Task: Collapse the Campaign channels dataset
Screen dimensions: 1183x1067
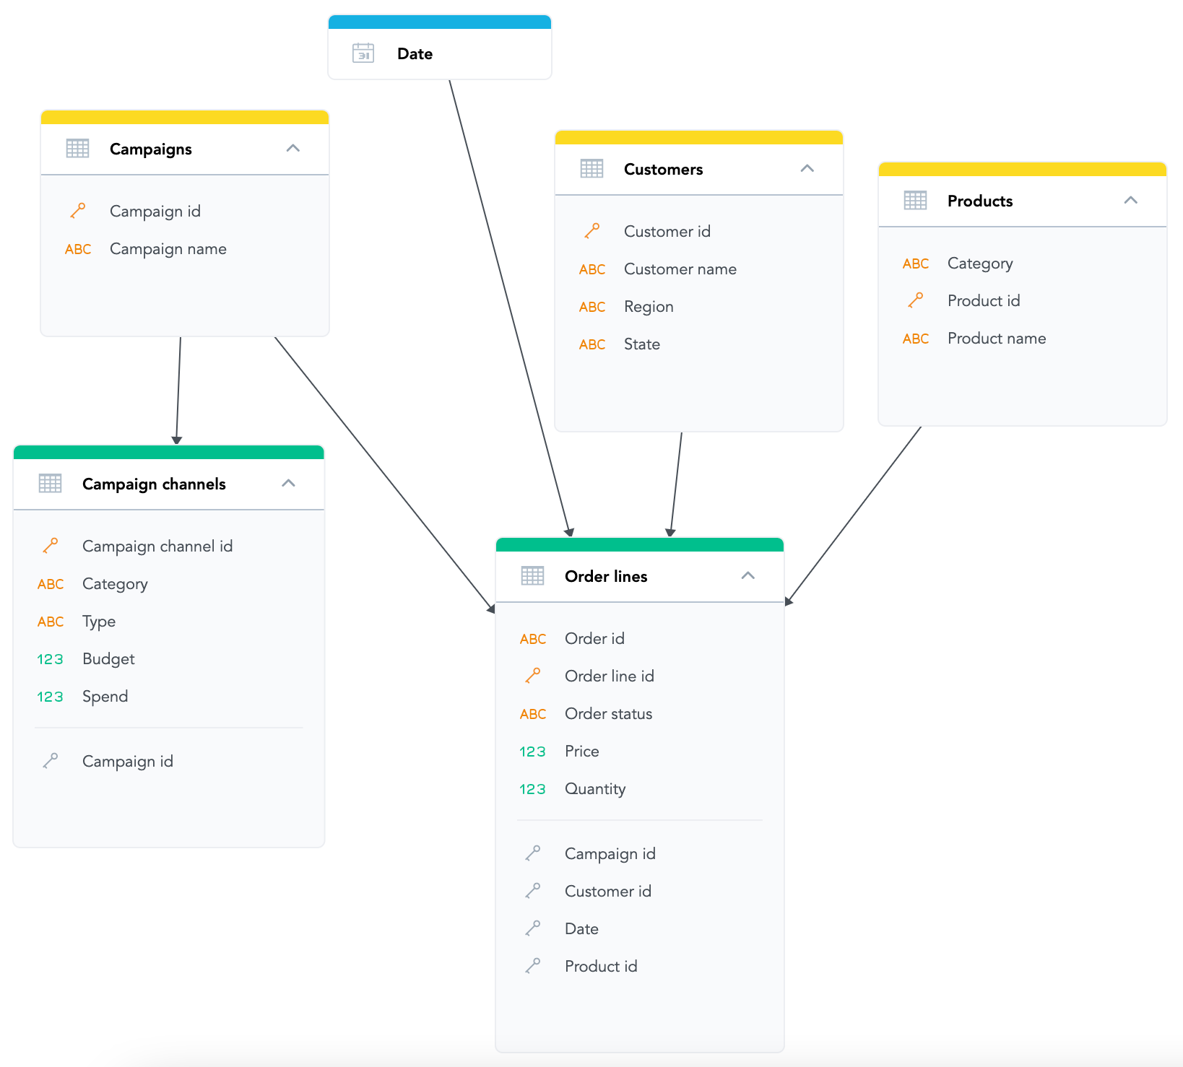Action: (x=288, y=484)
